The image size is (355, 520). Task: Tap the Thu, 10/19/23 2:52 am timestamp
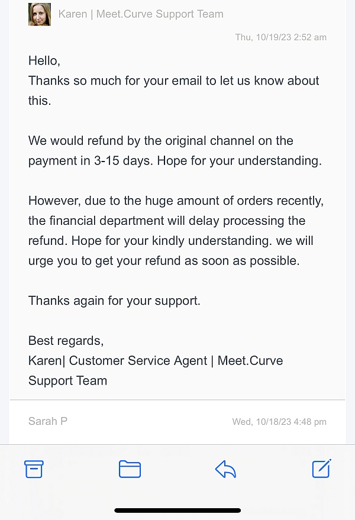(280, 37)
